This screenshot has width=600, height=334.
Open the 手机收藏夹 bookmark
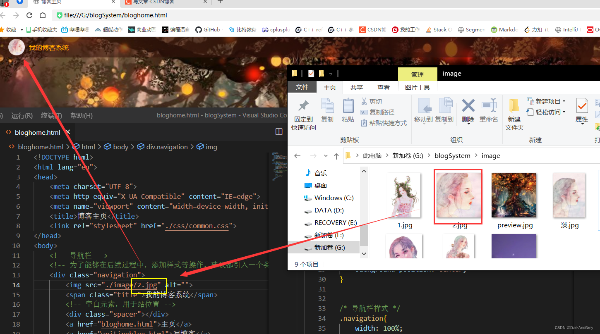pos(41,30)
